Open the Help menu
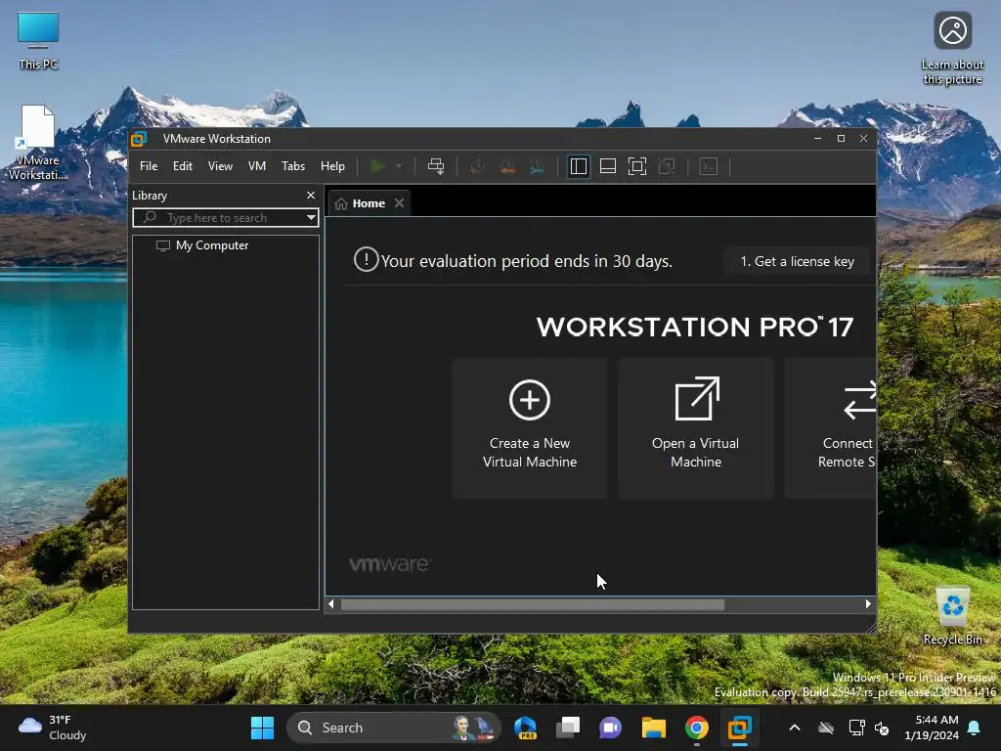The image size is (1001, 751). click(332, 166)
